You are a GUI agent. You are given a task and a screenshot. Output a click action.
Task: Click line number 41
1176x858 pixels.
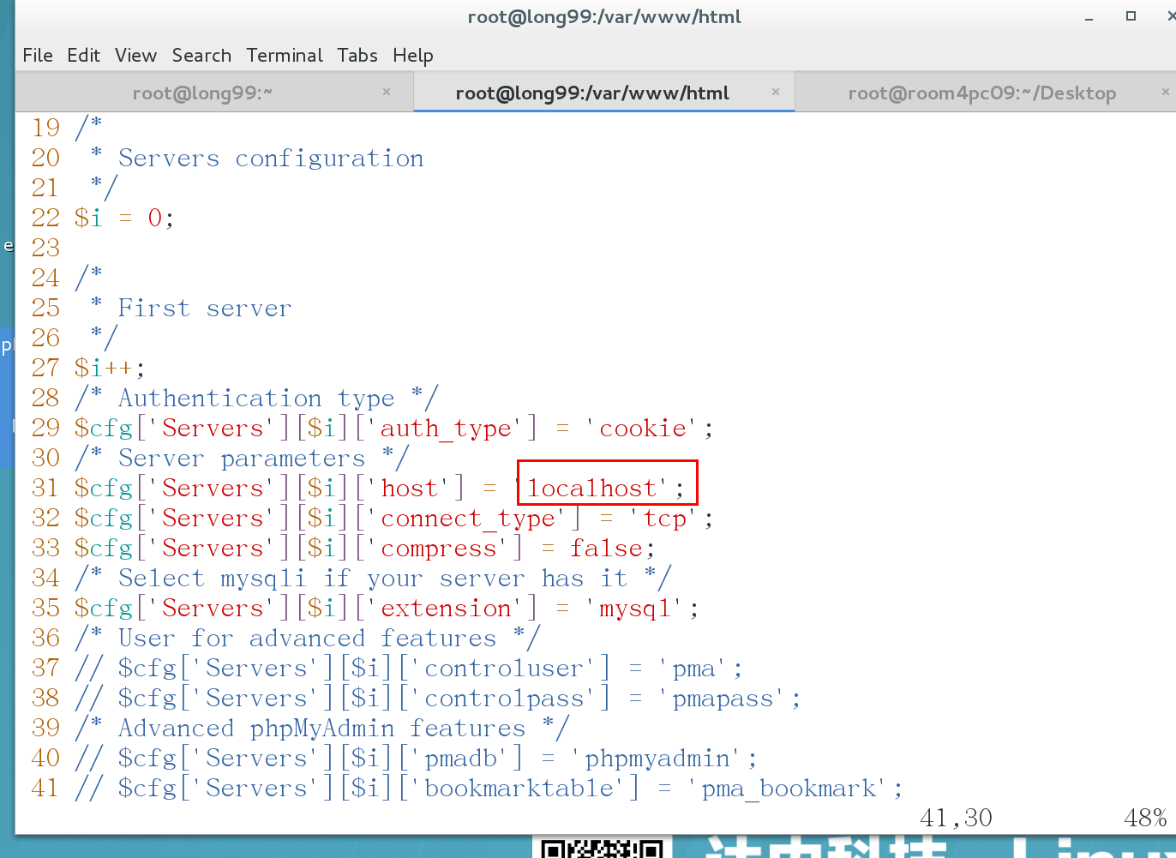pos(45,788)
